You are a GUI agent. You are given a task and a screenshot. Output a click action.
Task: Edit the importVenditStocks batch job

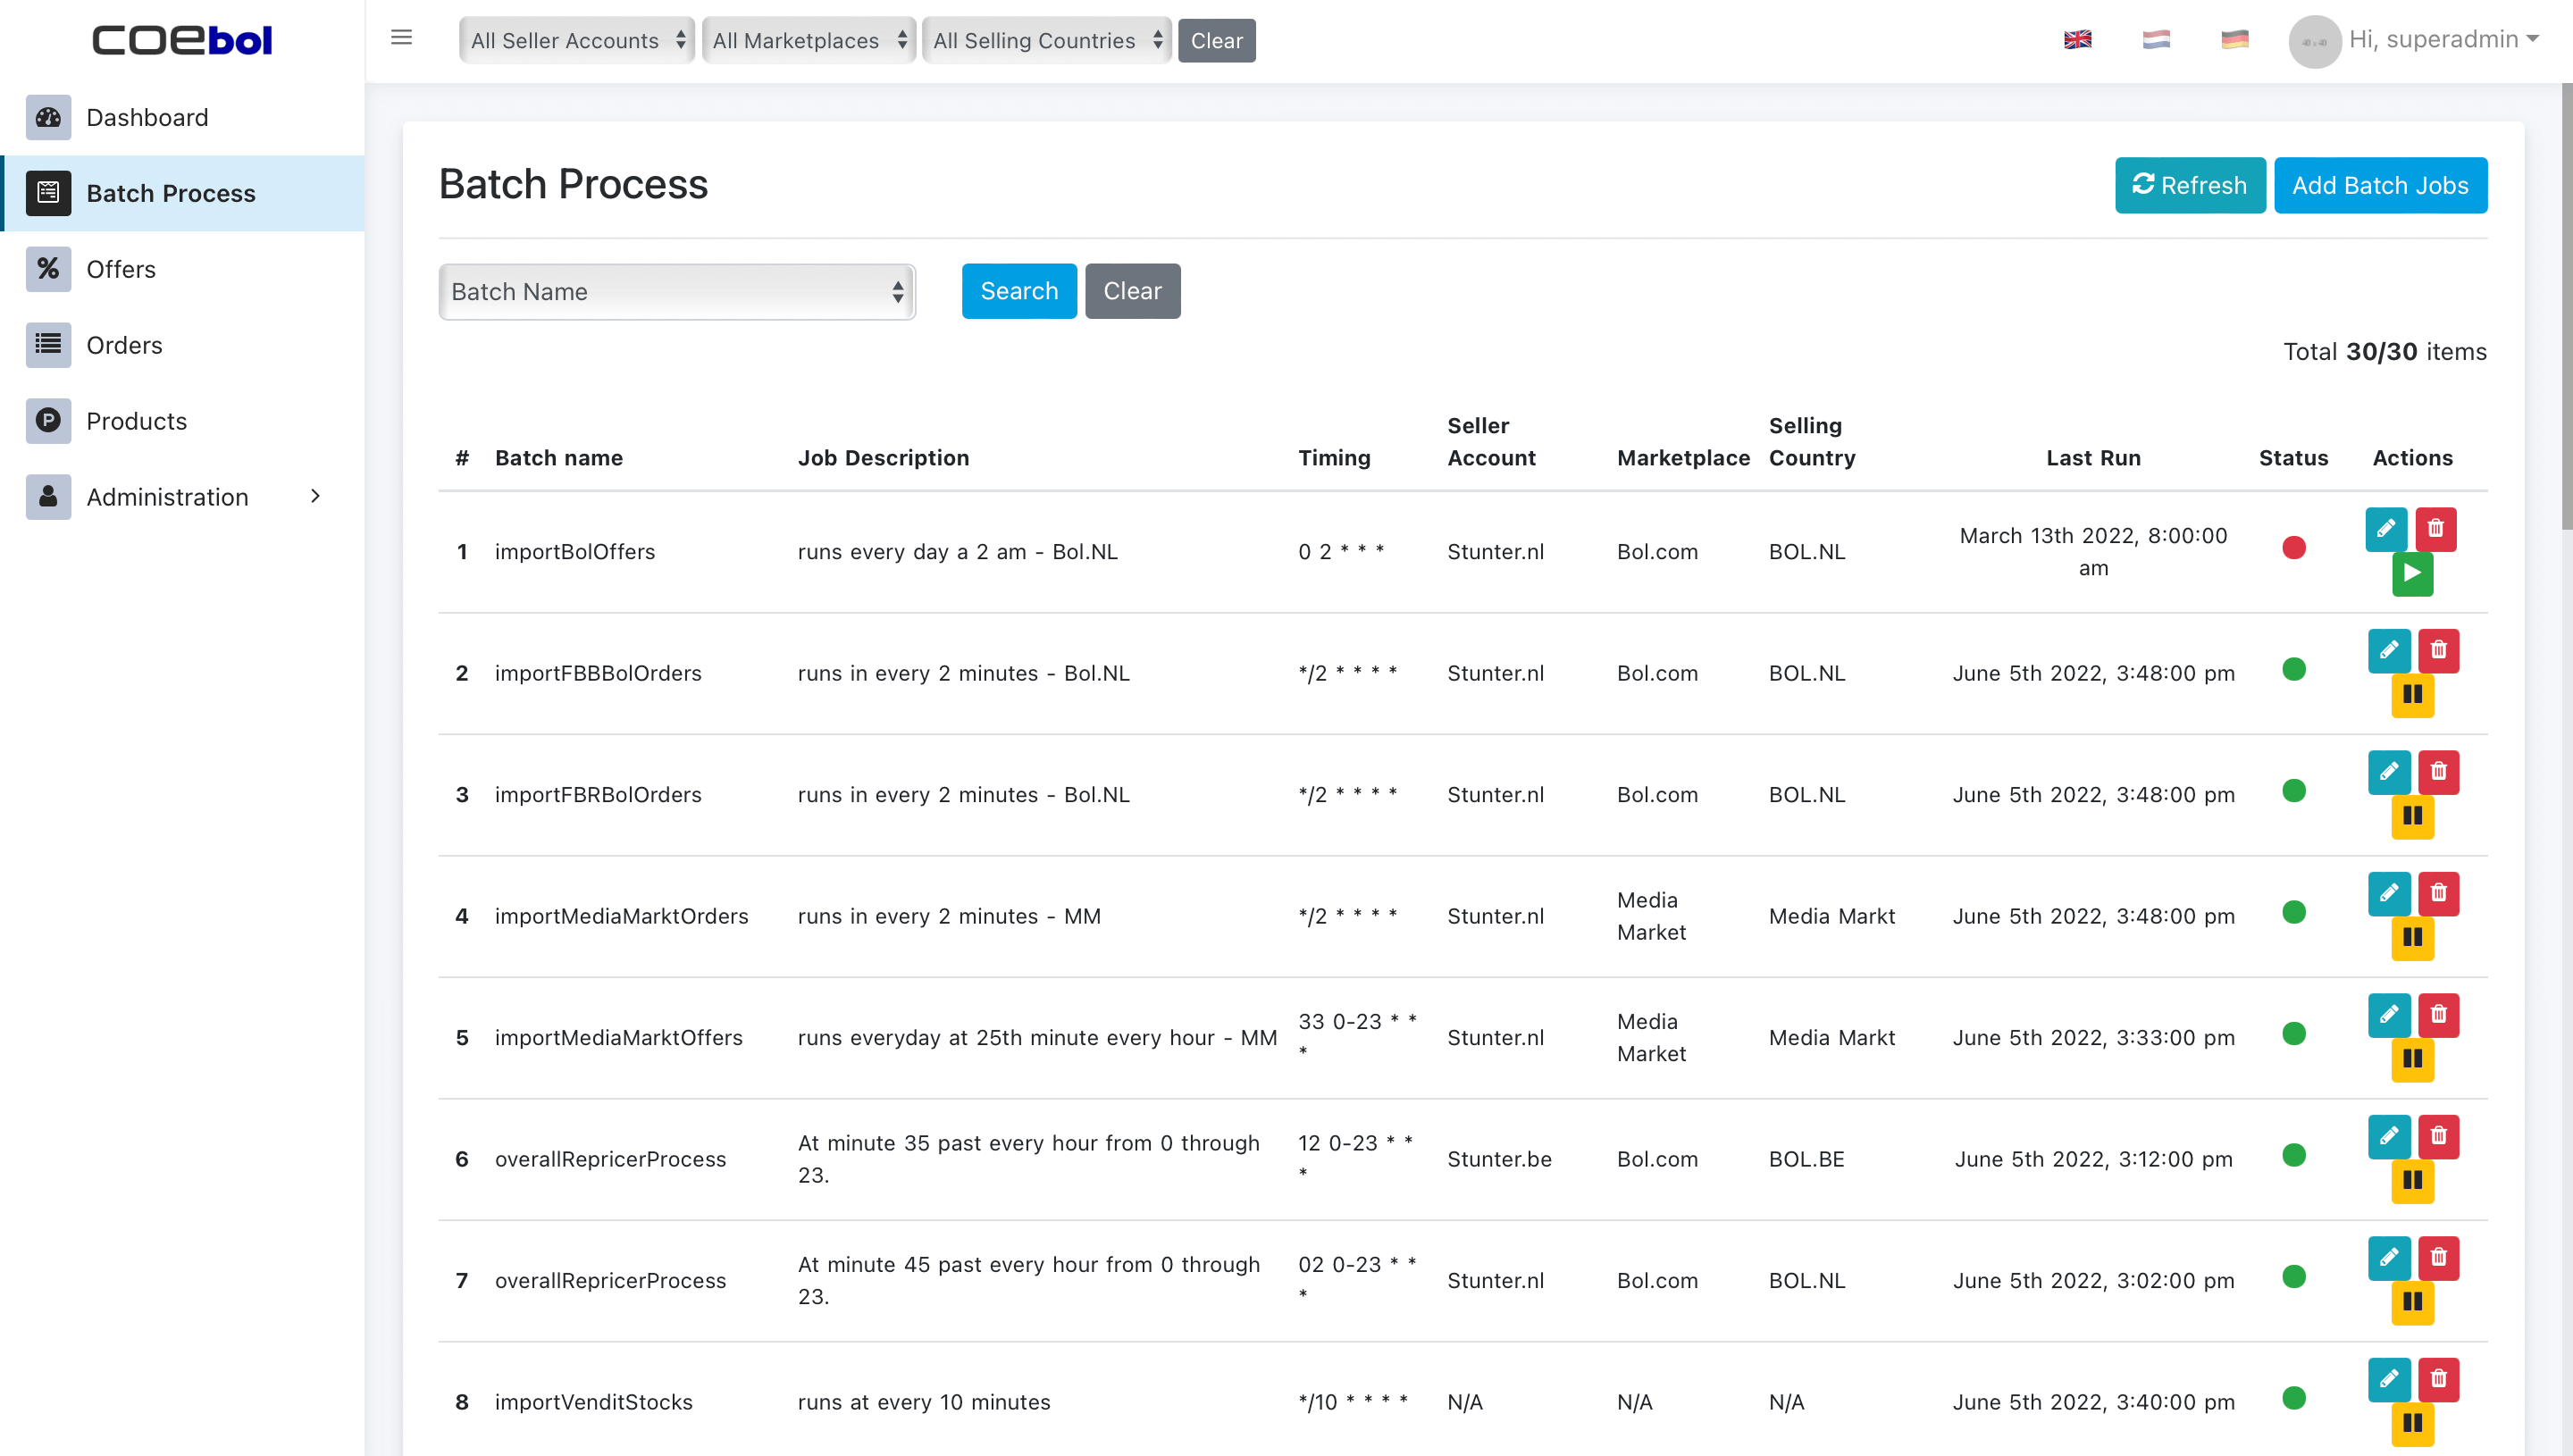point(2389,1380)
